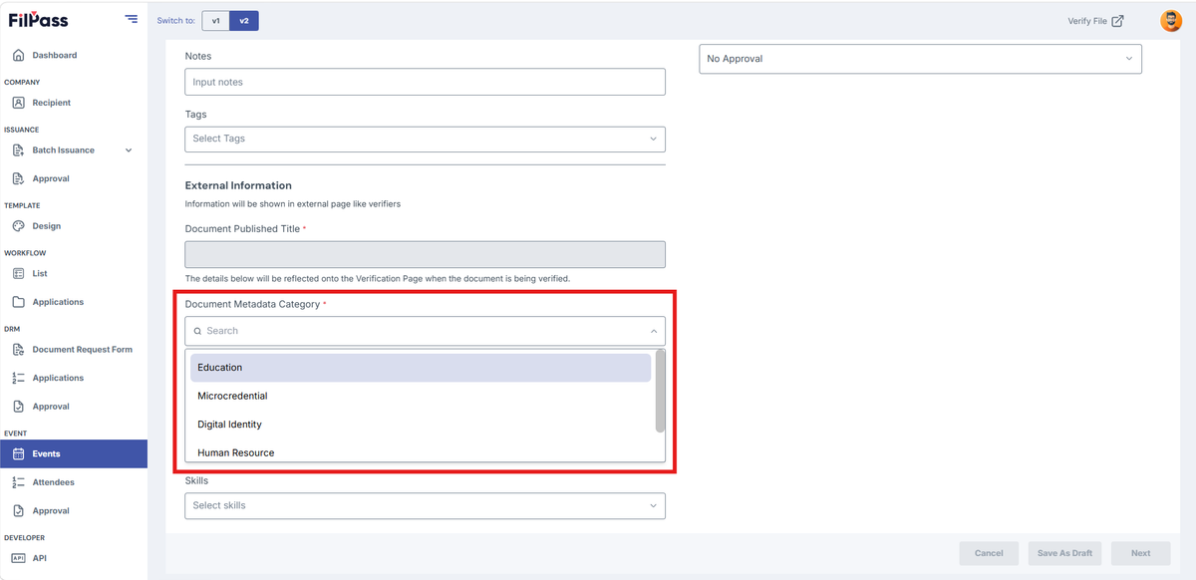
Task: Choose Microcredential category option
Action: (421, 396)
